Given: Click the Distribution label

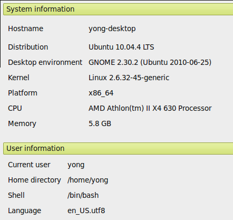Looking at the screenshot, I should [28, 47].
